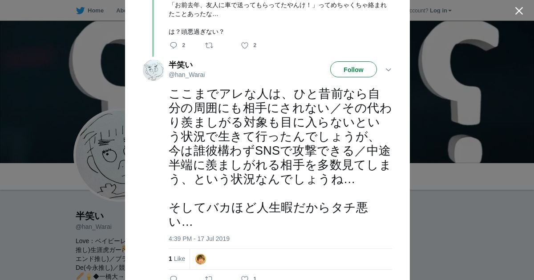Click the reply count on the upper tweet
Image resolution: width=534 pixels, height=280 pixels.
(x=183, y=45)
